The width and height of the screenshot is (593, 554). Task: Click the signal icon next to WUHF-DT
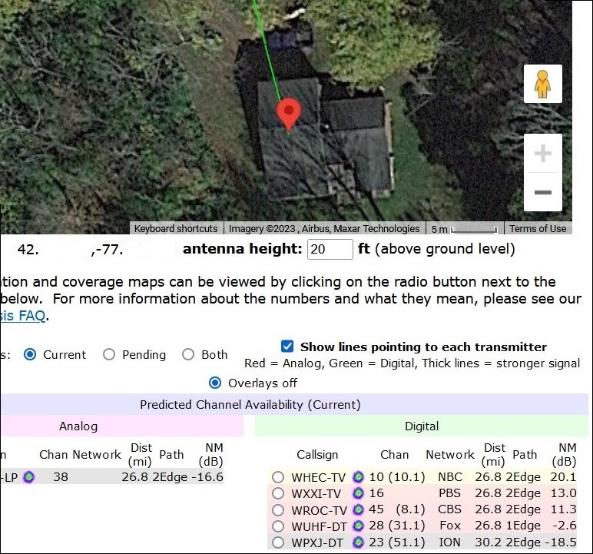pyautogui.click(x=358, y=526)
